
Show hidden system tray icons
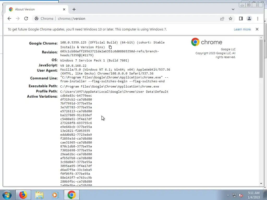[228, 195]
